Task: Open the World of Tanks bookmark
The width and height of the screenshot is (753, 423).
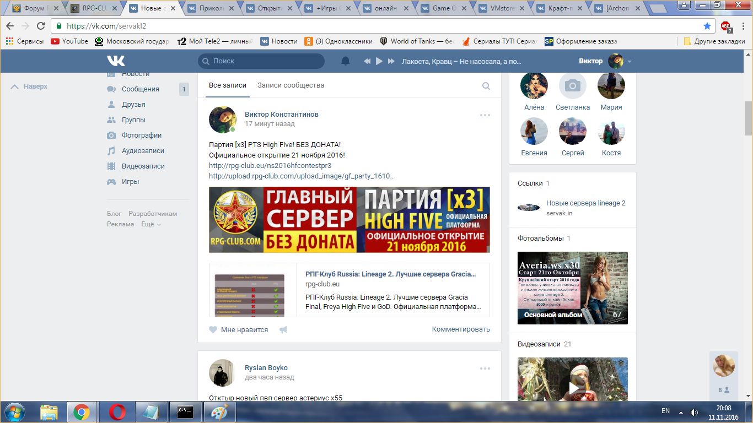Action: pos(417,41)
